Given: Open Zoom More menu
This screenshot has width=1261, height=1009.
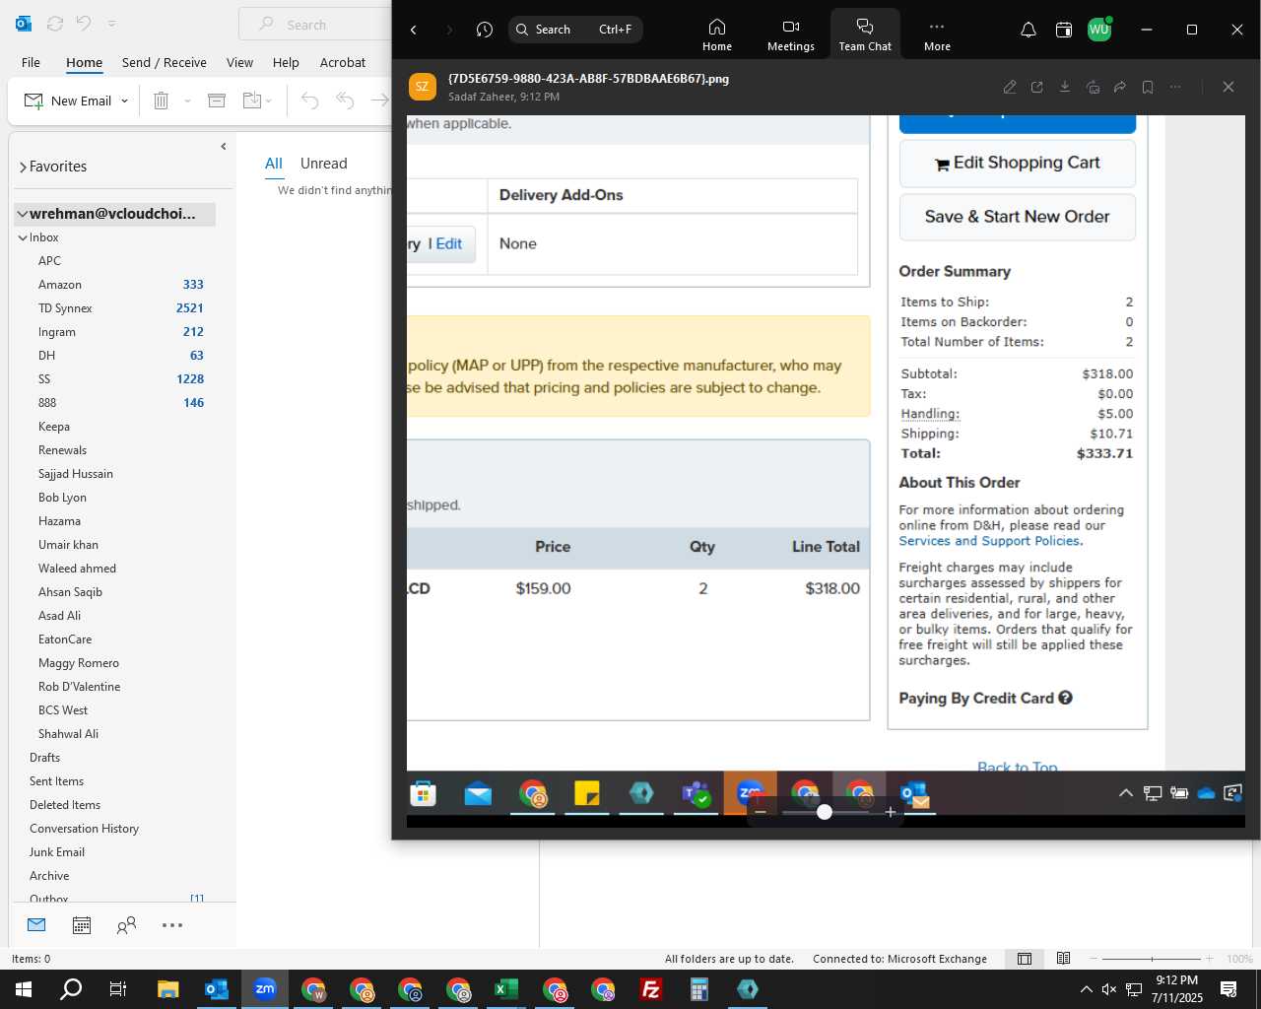Looking at the screenshot, I should pos(937,34).
